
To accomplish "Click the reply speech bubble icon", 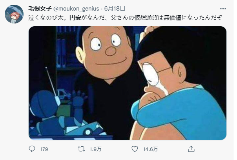I will coord(32,149).
